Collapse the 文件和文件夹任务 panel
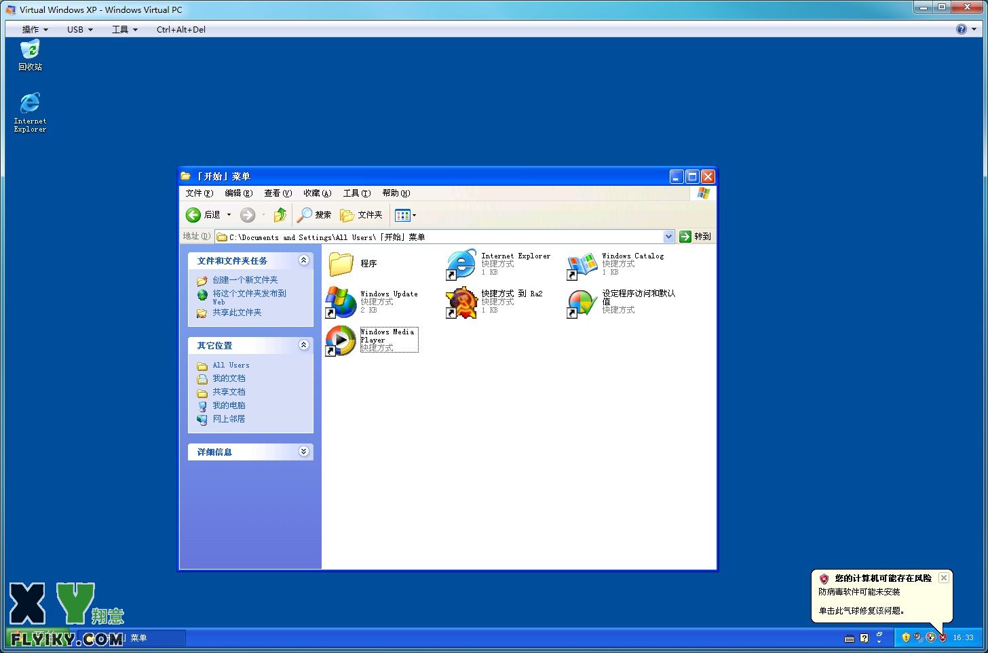Image resolution: width=988 pixels, height=653 pixels. 303,260
